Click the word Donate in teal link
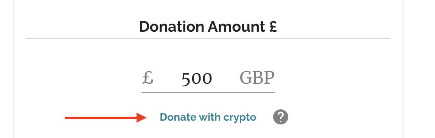This screenshot has width=435, height=138. click(x=174, y=117)
